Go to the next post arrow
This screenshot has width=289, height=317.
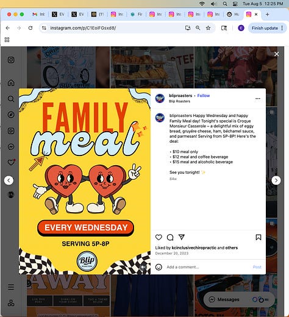click(276, 180)
